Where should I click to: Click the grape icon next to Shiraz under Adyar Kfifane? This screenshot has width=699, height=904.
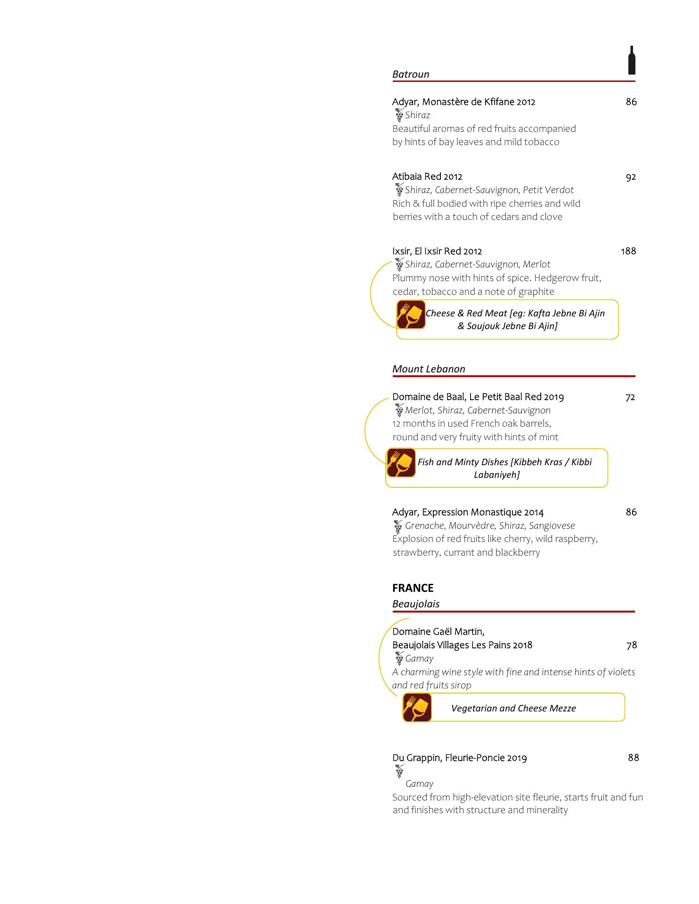click(399, 115)
